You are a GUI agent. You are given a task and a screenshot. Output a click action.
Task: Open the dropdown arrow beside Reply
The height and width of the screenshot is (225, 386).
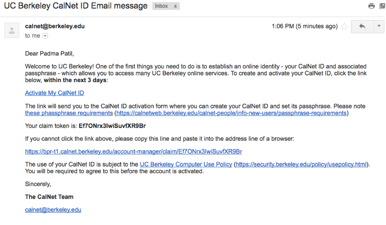(x=378, y=27)
